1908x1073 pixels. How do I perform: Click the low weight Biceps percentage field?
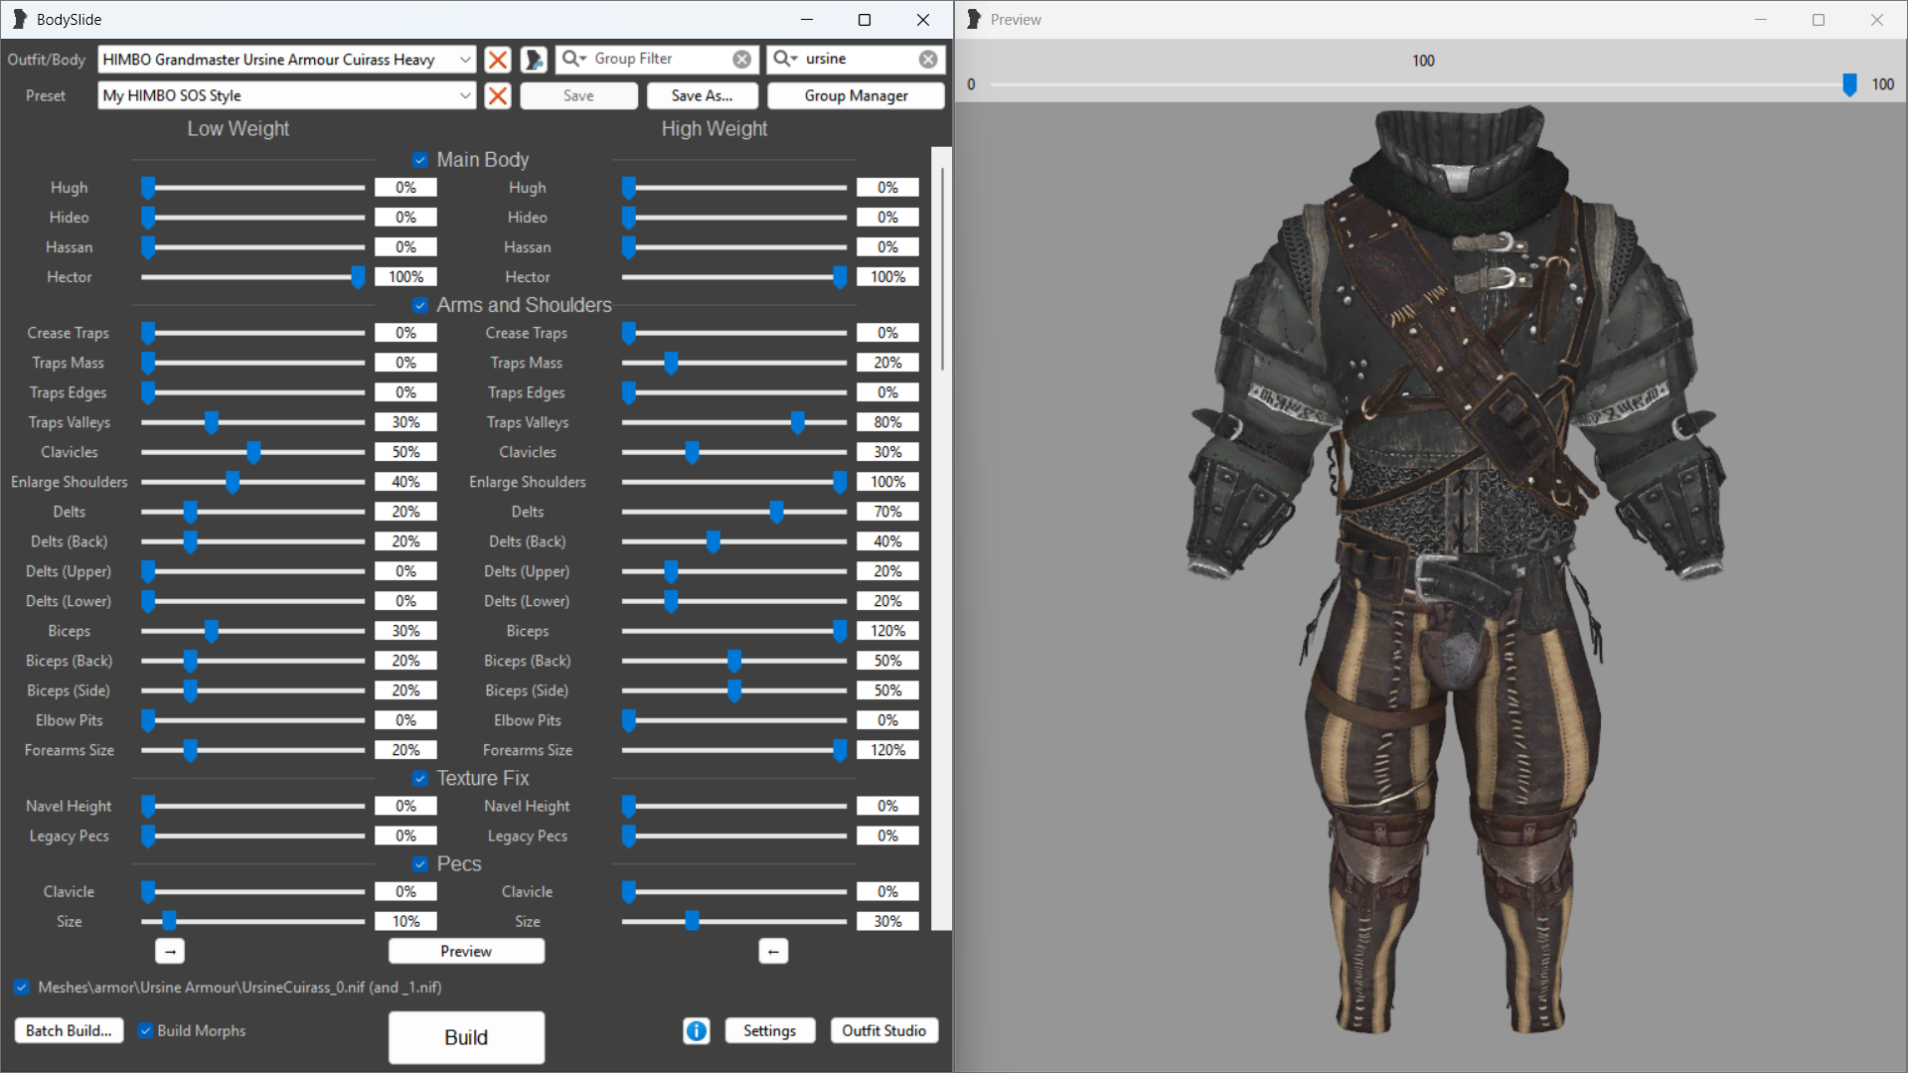(405, 631)
